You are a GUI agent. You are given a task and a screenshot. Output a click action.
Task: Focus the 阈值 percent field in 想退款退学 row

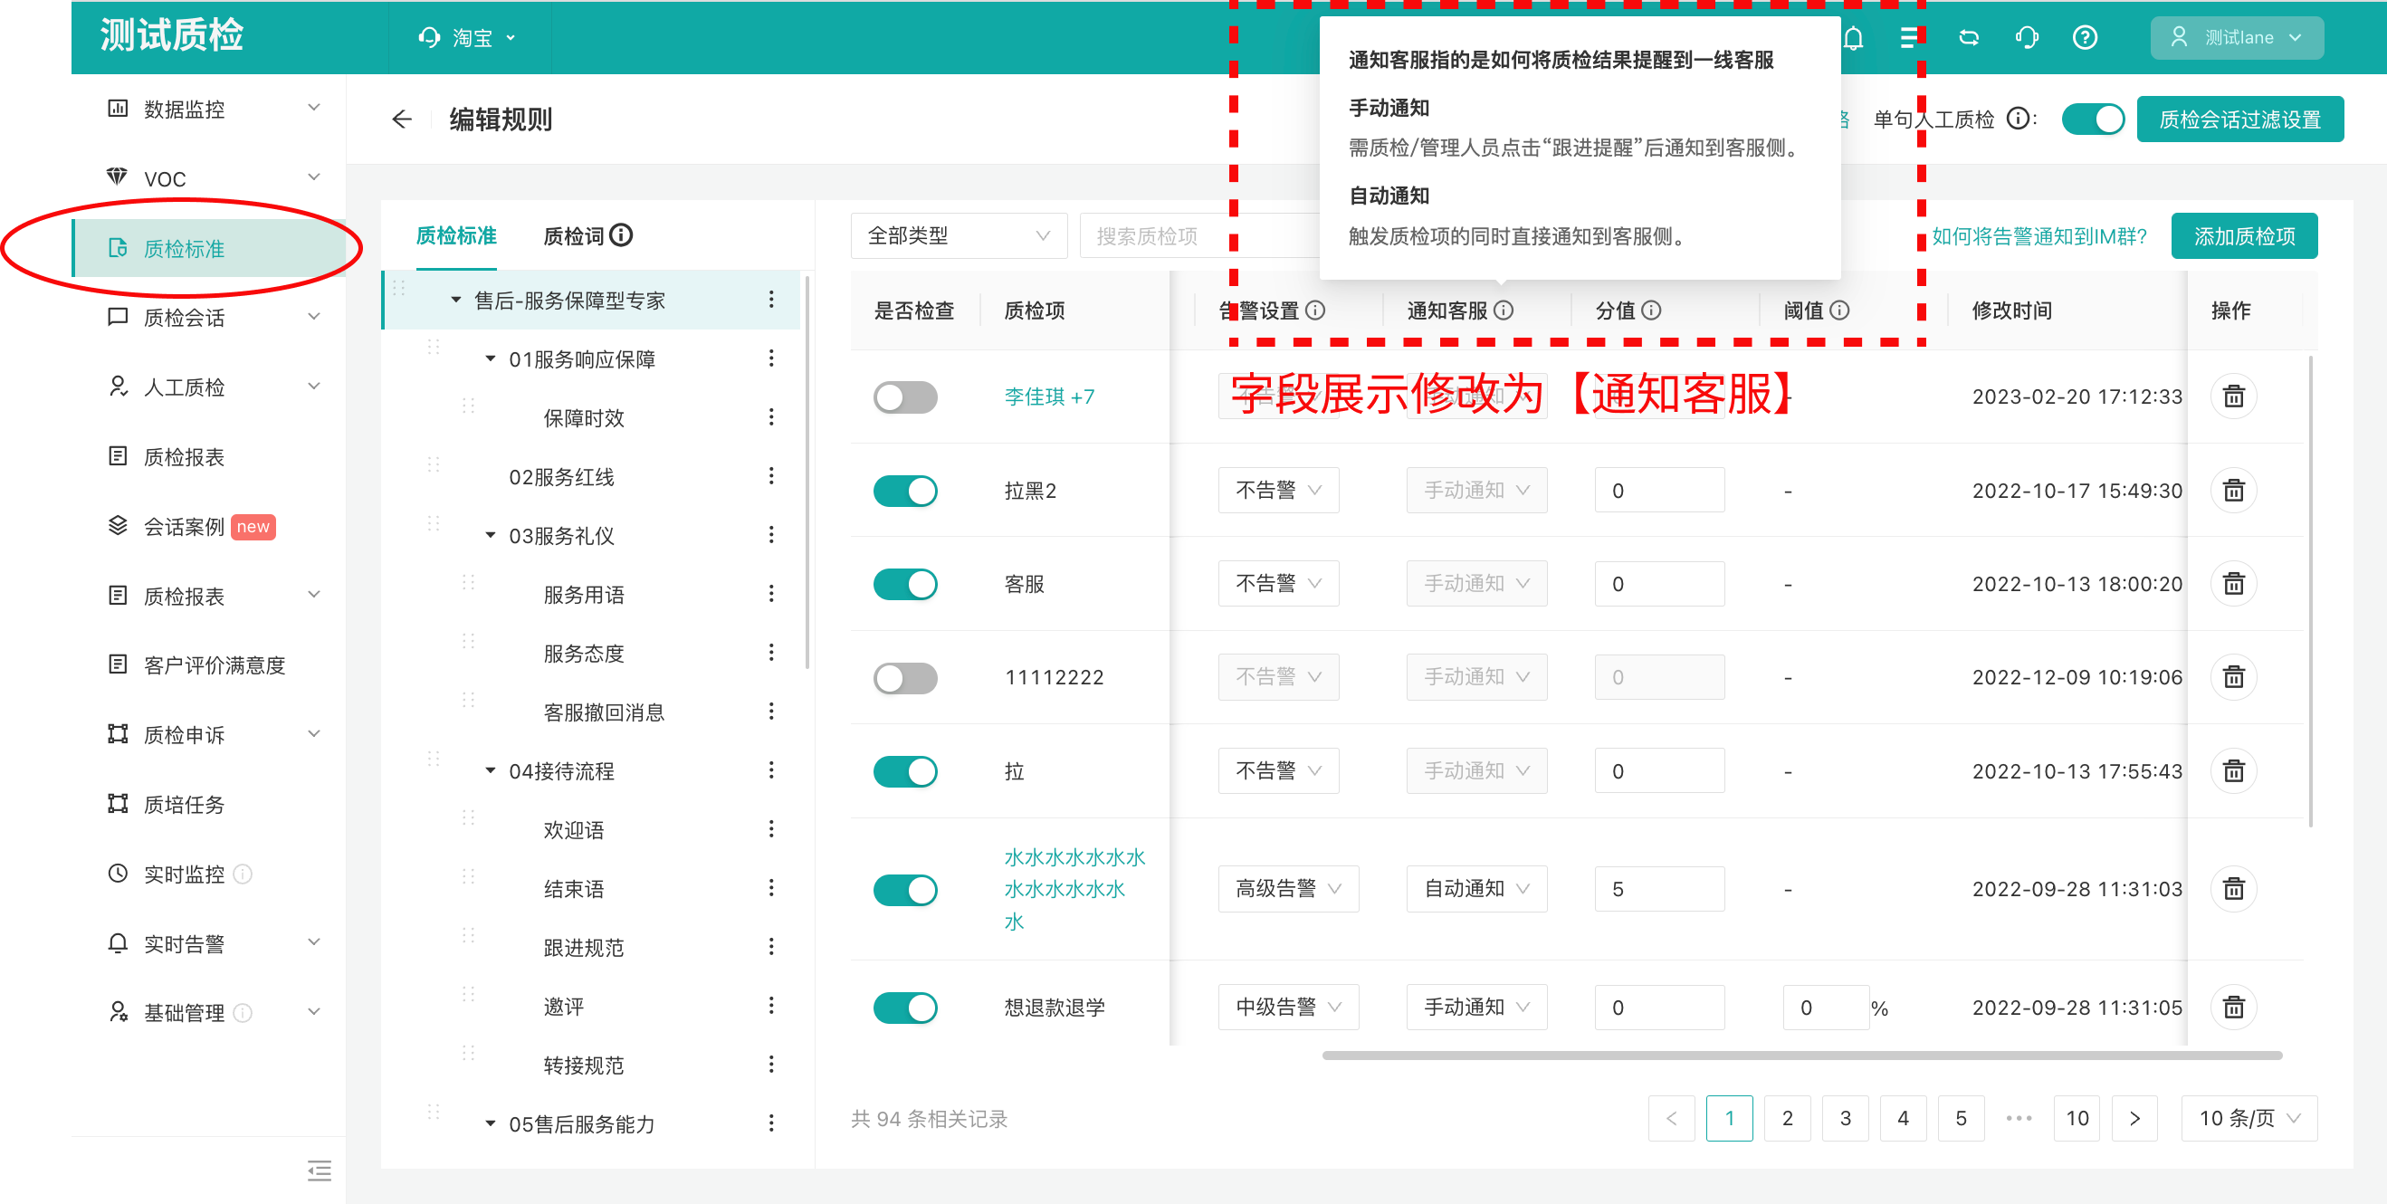click(x=1825, y=1007)
